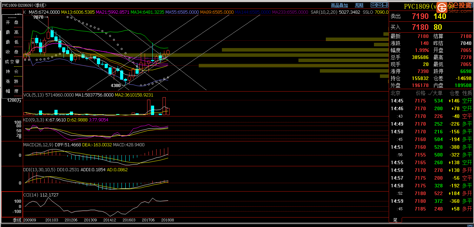This screenshot has height=227, width=474.
Task: Select the 笔 tab at bottom right
Action: (395, 220)
